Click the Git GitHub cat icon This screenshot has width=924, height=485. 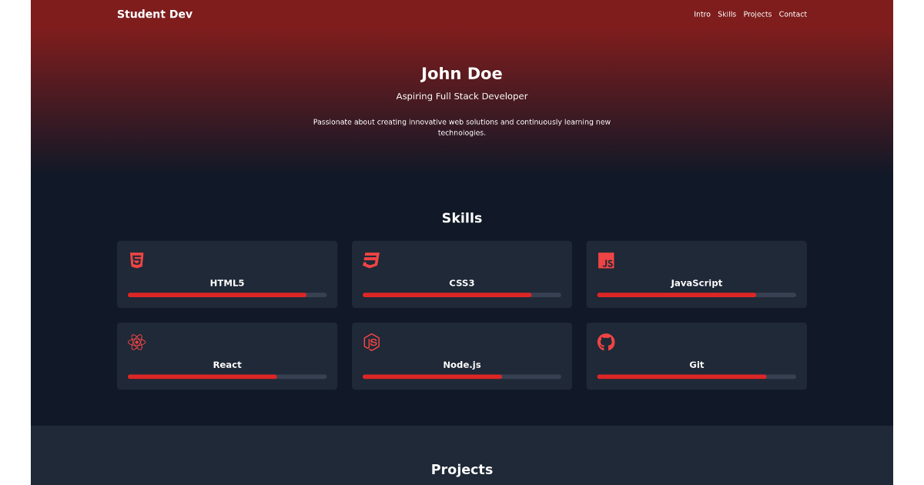coord(607,342)
